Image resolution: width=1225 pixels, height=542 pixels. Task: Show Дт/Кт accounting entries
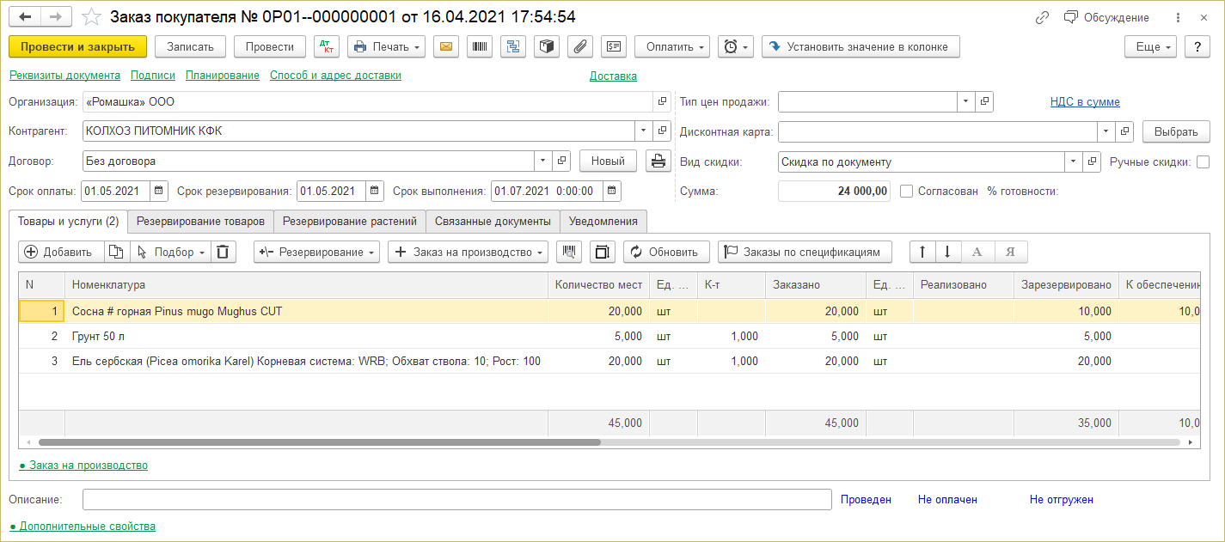click(x=328, y=46)
